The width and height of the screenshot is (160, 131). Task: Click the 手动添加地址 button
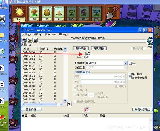[x=142, y=109]
